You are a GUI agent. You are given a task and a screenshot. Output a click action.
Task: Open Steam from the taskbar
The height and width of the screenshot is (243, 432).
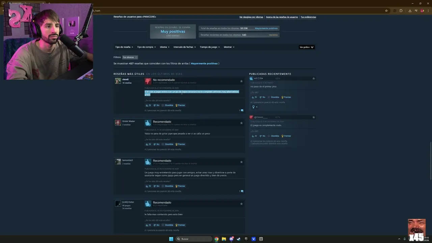[239, 239]
